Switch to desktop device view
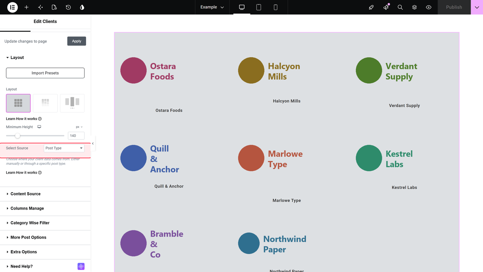 [242, 7]
